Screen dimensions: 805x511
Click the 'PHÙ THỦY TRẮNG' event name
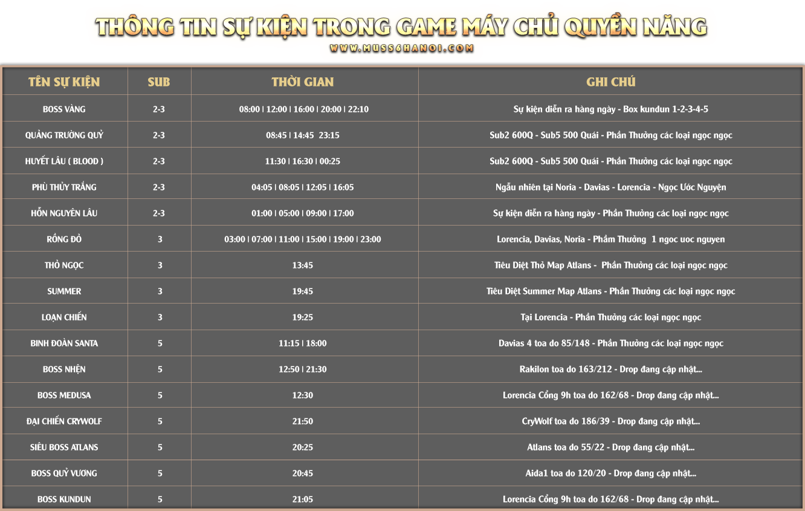(64, 187)
